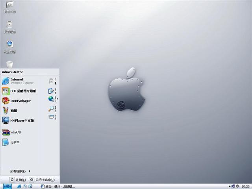Screen dimensions: 252x189
Task: Open the globe network connections icon in right column
Action: point(51,99)
